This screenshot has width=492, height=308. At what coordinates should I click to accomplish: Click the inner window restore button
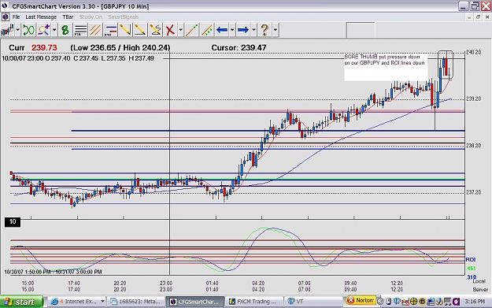point(478,17)
